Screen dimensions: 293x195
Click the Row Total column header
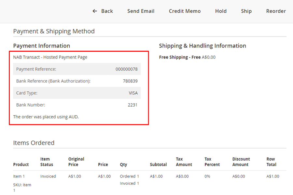point(271,162)
